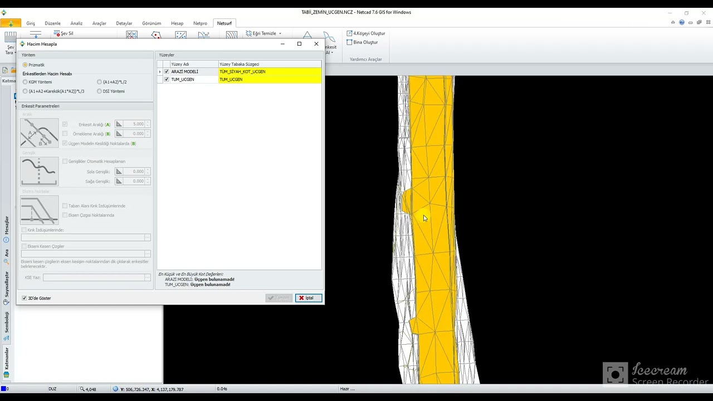This screenshot has height=401, width=713.
Task: Open the Ara search side panel tab
Action: click(x=7, y=256)
